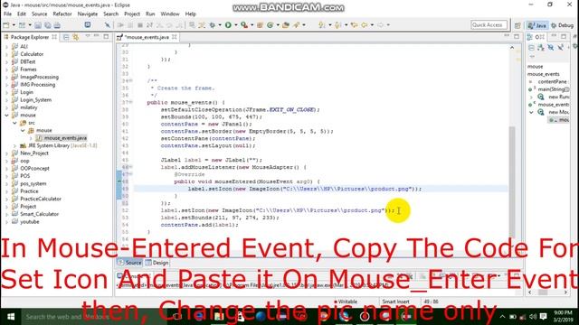Open the Source menu
579x325 pixels.
tap(39, 14)
